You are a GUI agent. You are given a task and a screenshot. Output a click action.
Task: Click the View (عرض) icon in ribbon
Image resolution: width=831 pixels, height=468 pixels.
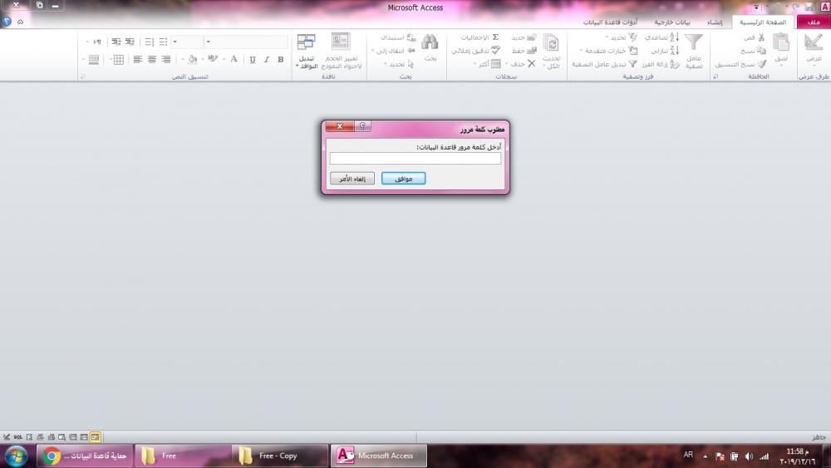813,44
